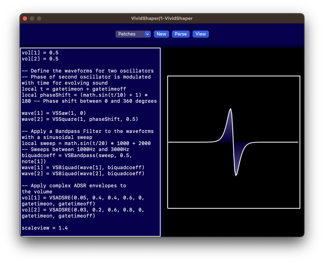Open the Patches dropdown menu
The image size is (324, 263).
[130, 34]
